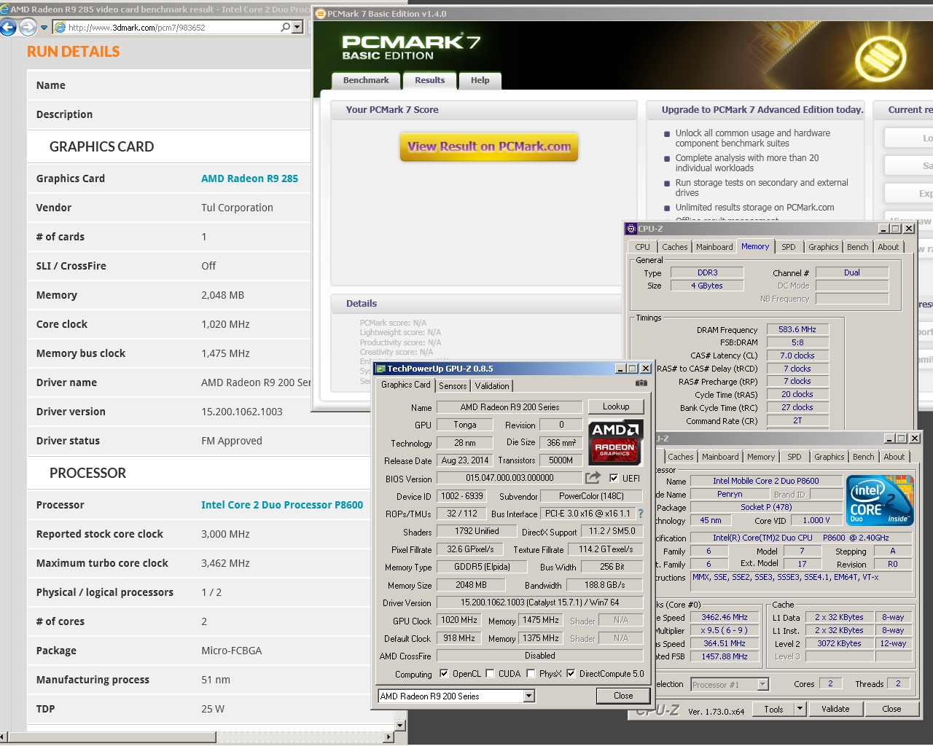
Task: Open Tools dropdown arrow in CPU-Z
Action: pyautogui.click(x=800, y=709)
